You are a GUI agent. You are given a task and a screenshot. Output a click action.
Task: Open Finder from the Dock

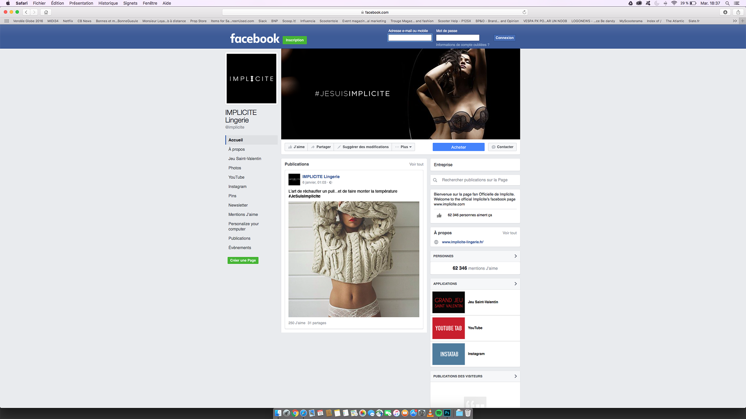(x=278, y=413)
